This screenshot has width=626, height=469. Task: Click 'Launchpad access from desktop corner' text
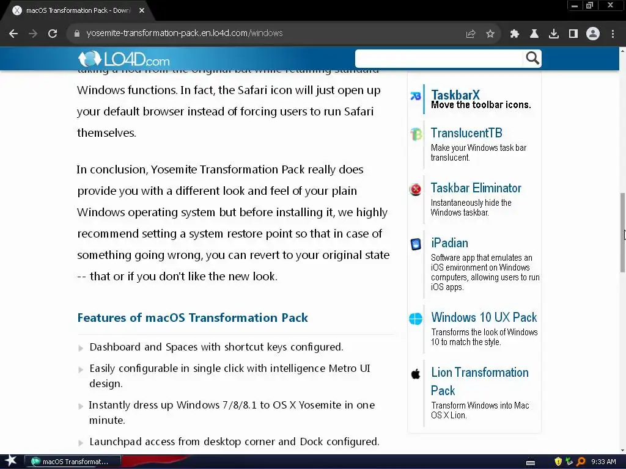click(234, 442)
